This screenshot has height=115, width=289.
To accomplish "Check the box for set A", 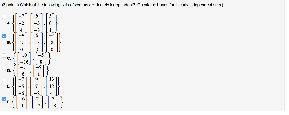I will pos(4,17).
